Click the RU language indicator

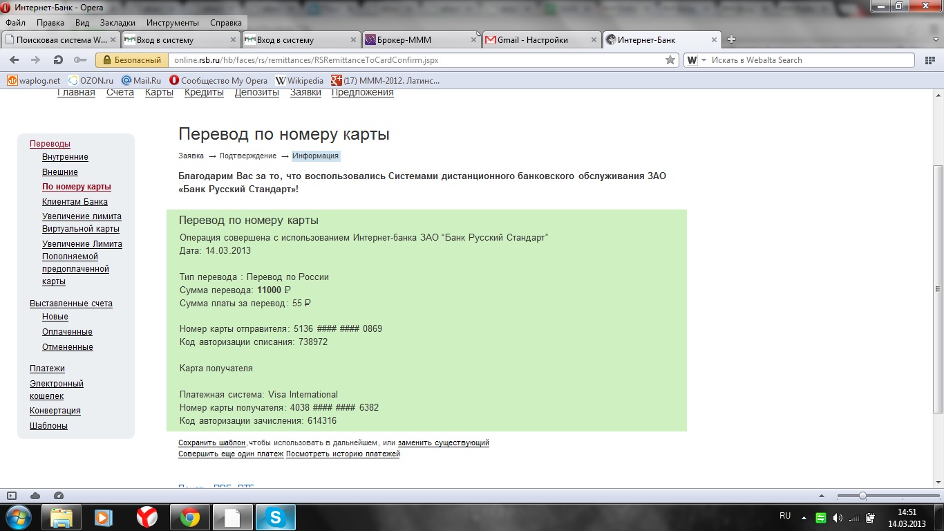click(x=785, y=516)
